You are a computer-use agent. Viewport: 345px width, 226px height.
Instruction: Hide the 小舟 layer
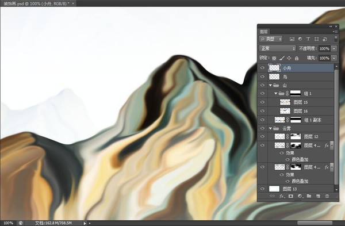pos(262,68)
